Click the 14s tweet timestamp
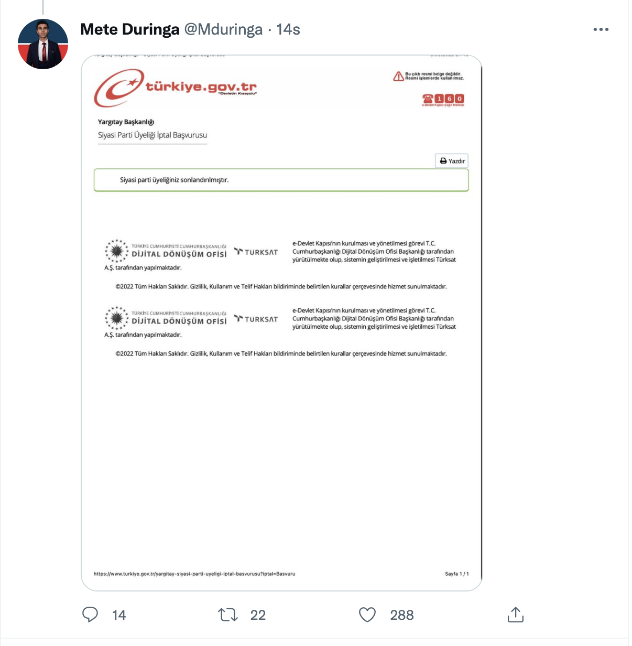 point(288,29)
